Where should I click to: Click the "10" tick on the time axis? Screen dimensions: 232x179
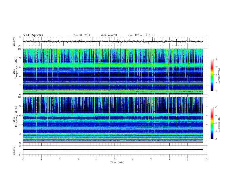(x=206, y=159)
